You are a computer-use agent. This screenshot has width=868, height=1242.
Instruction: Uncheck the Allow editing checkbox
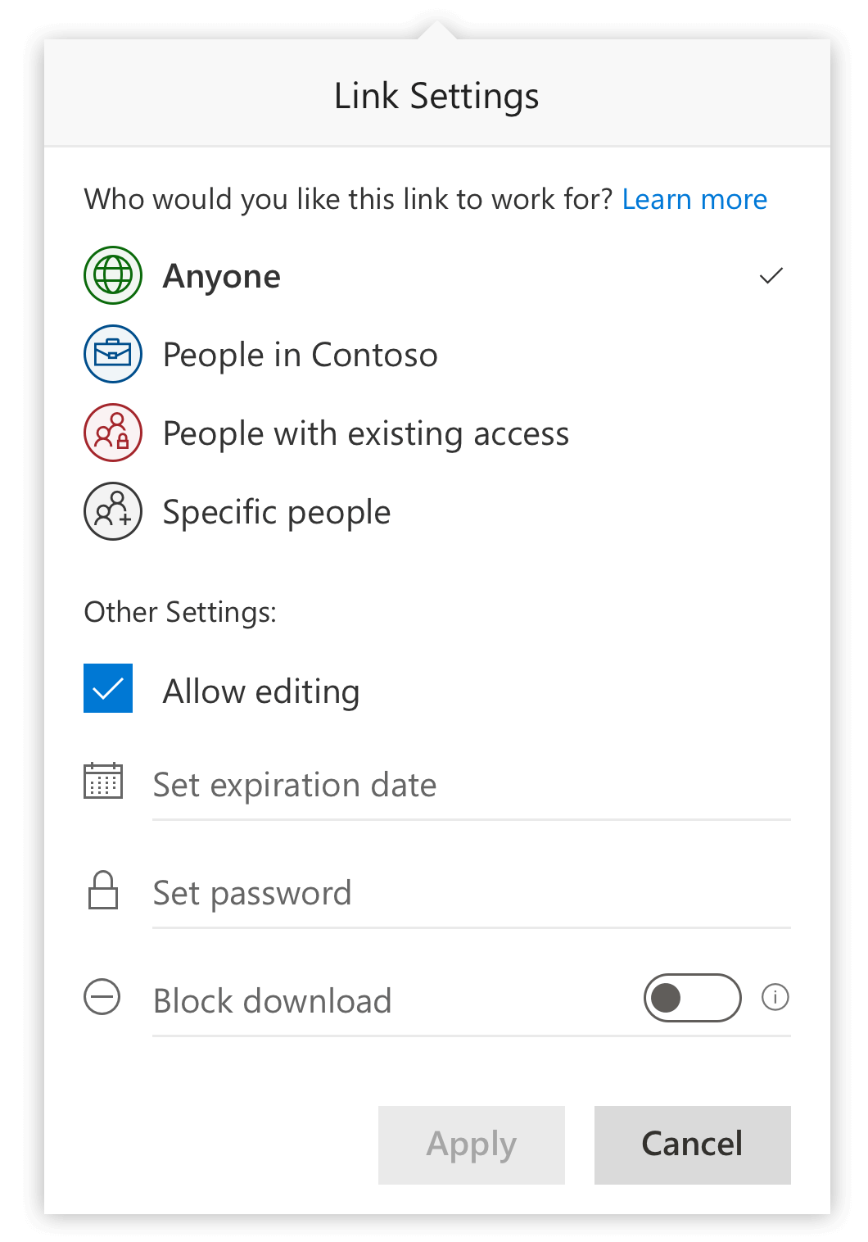pos(107,689)
